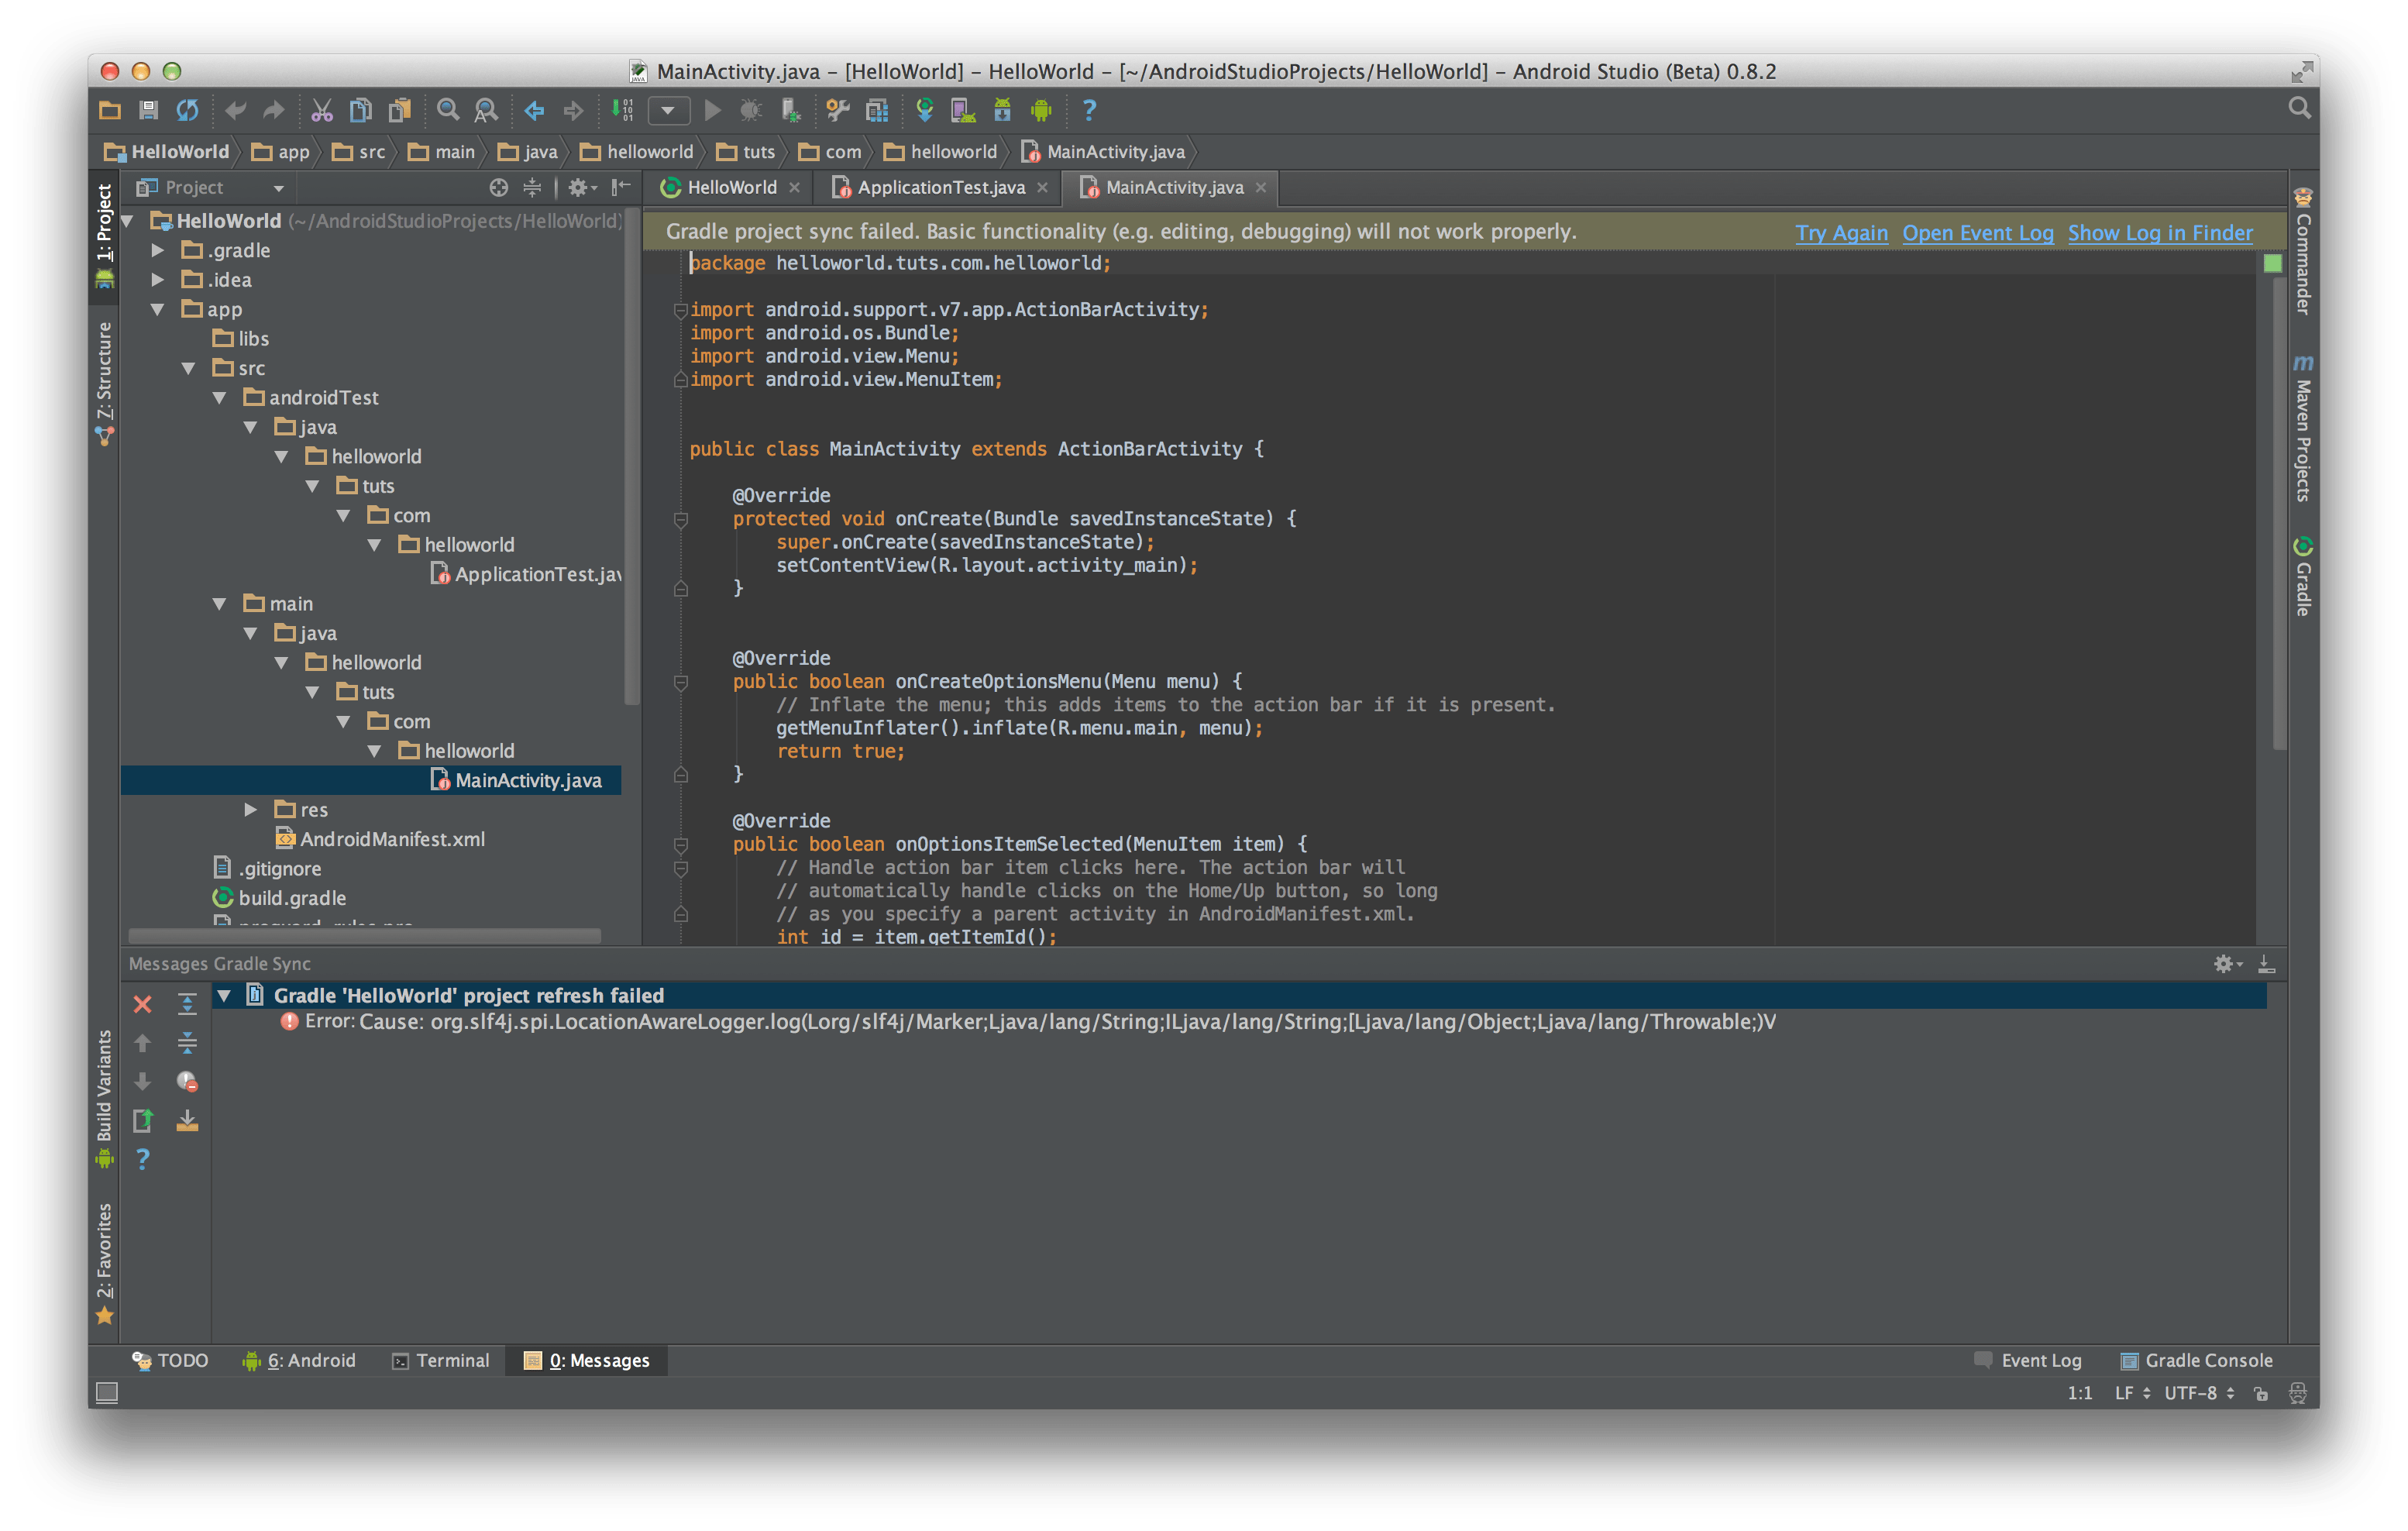The height and width of the screenshot is (1531, 2408).
Task: Click Export to Text File icon
Action: pyautogui.click(x=143, y=1120)
